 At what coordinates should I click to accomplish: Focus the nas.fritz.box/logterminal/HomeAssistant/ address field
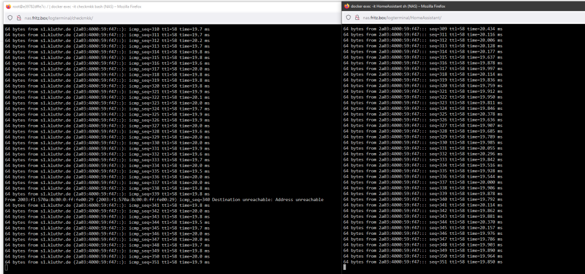402,18
